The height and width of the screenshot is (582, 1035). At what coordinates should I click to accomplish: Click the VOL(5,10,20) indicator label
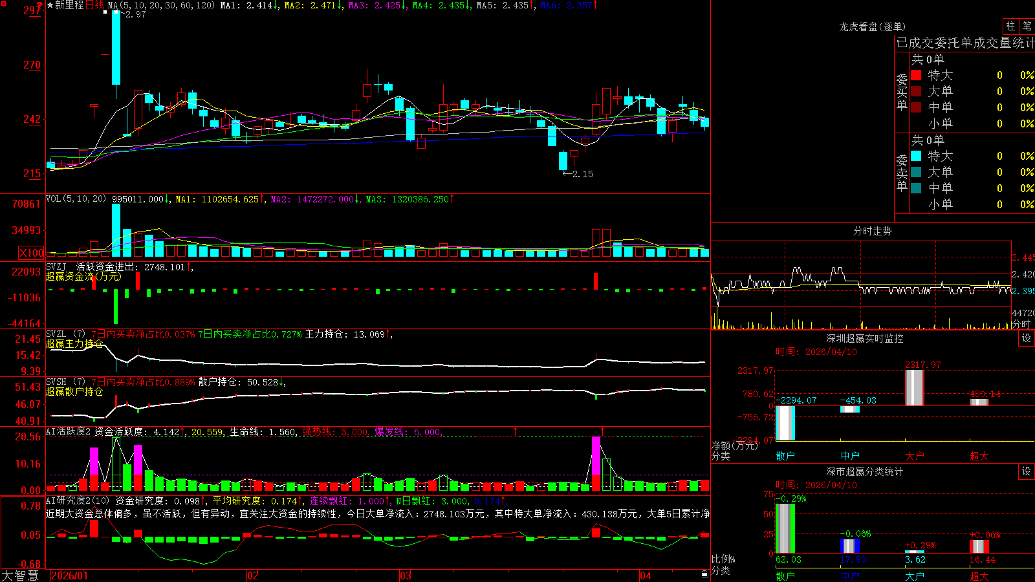[x=76, y=199]
